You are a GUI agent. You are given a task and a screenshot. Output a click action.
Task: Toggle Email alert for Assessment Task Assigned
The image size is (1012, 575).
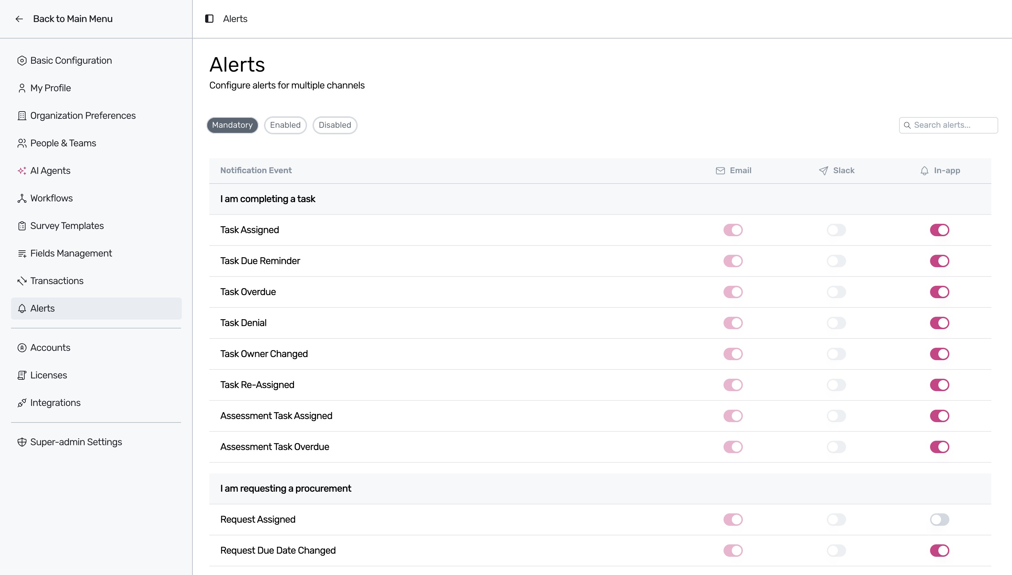pos(733,416)
